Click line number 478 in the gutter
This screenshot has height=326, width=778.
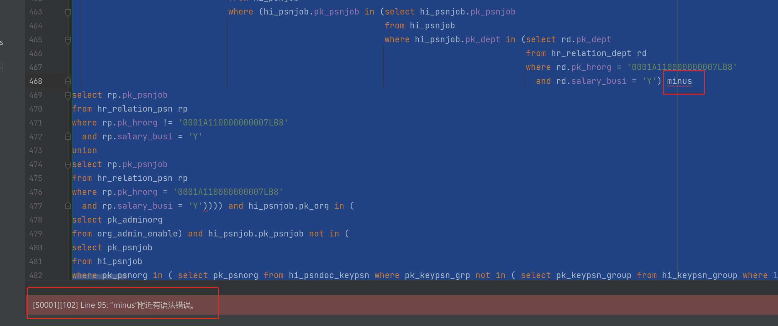(x=36, y=220)
